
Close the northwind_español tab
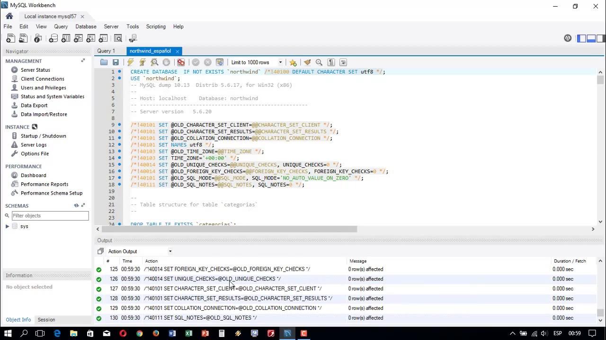click(178, 51)
